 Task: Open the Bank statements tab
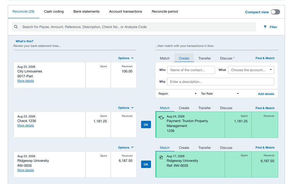86,11
